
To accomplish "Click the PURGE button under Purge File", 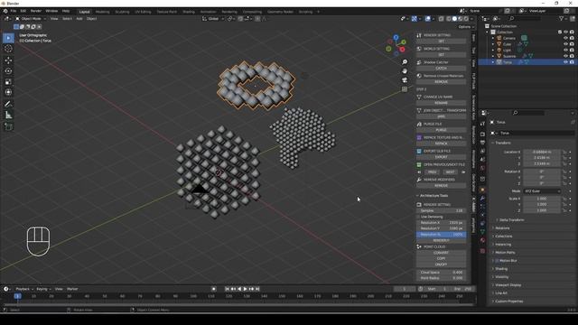I will click(x=441, y=130).
